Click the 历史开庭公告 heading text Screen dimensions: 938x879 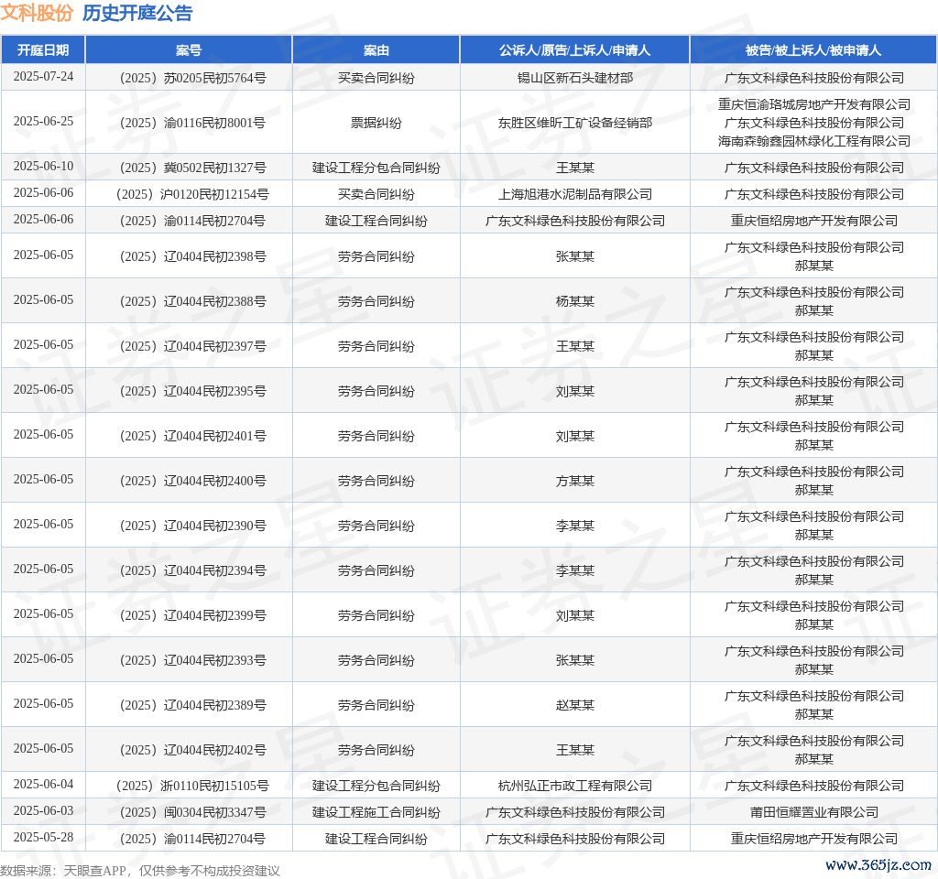click(x=137, y=13)
